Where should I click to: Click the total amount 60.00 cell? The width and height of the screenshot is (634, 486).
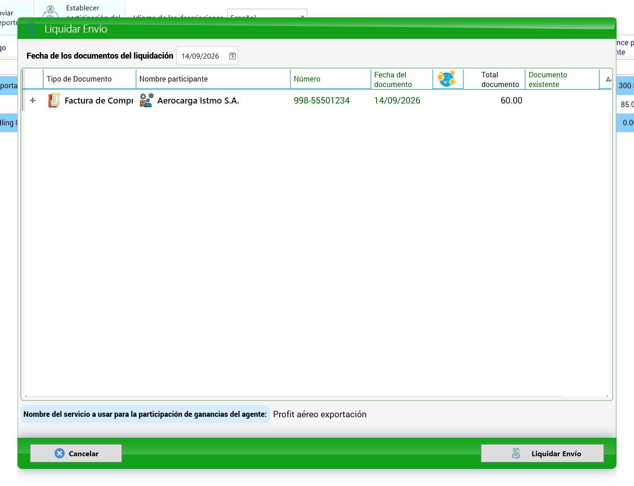point(511,100)
